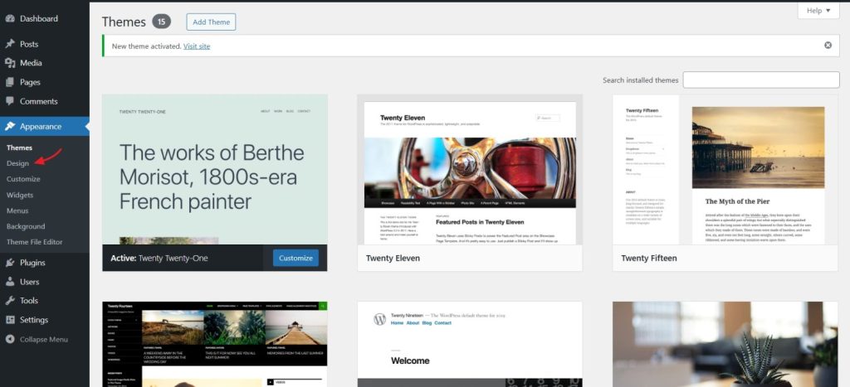
Task: Follow the Visit site link
Action: (x=197, y=46)
